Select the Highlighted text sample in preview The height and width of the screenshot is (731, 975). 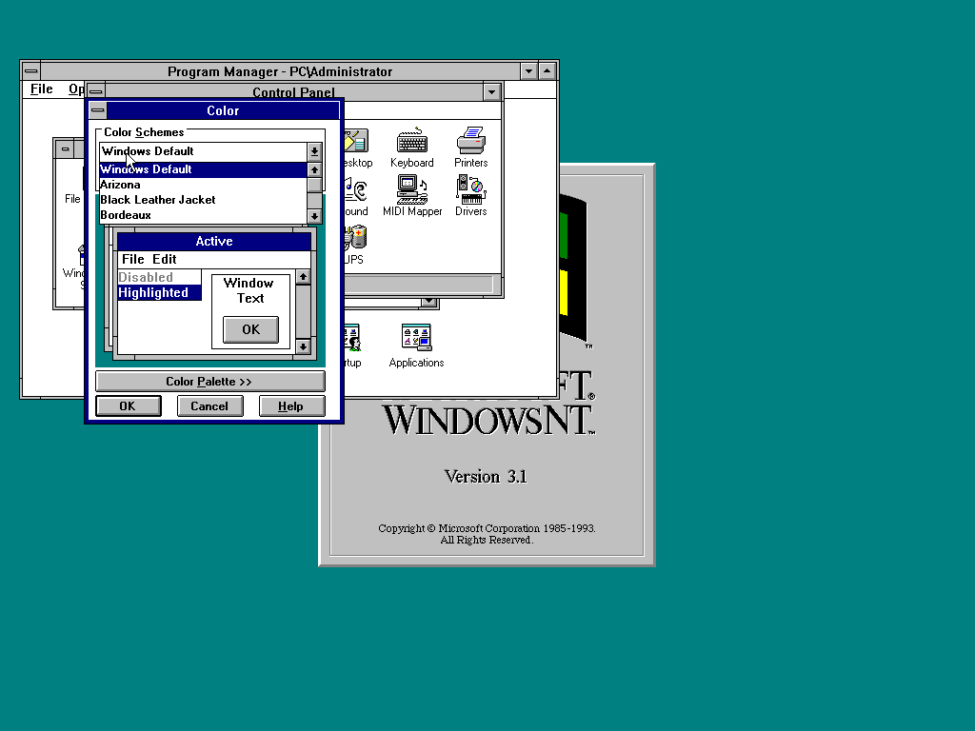pos(159,293)
